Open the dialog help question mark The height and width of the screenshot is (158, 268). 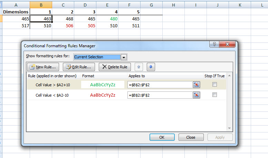pos(214,44)
